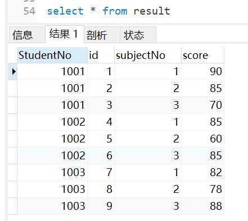Select the score cell showing 90

pyautogui.click(x=202, y=72)
